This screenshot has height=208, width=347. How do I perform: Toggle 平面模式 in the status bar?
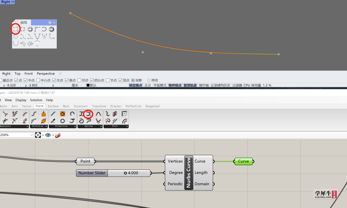tap(160, 85)
